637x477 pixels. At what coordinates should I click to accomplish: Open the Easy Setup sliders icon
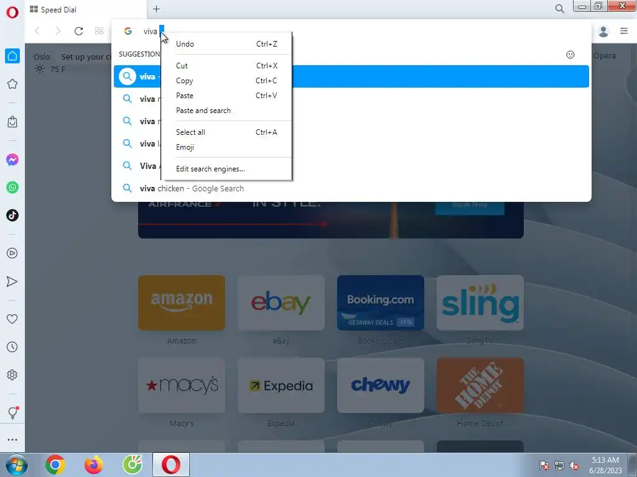click(x=624, y=31)
